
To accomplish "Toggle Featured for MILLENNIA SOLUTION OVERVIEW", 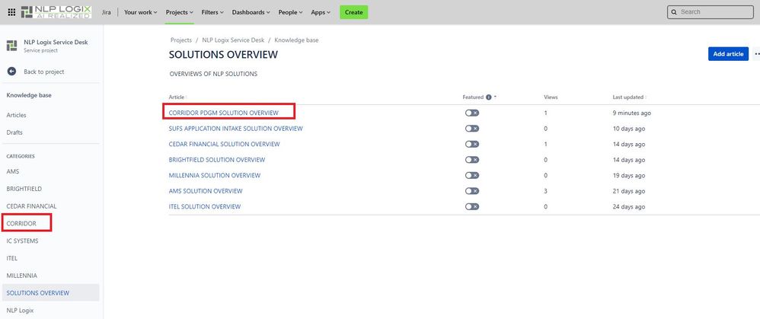I will (471, 175).
